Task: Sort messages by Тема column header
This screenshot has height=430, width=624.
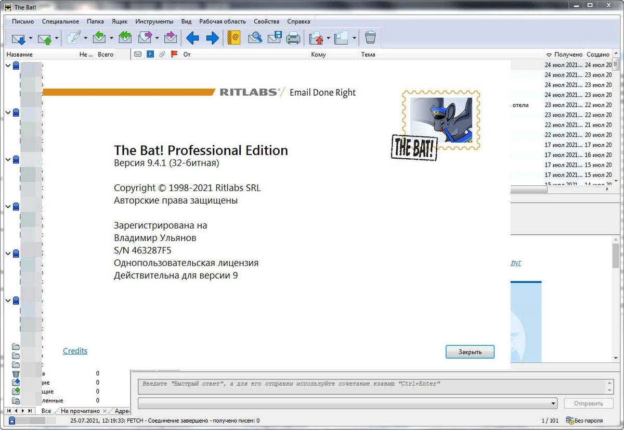Action: (451, 54)
